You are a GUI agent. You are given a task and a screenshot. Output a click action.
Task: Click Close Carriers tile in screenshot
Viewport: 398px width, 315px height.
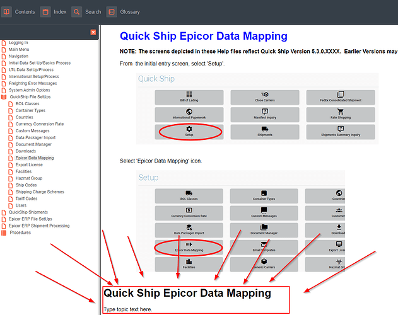[x=265, y=97]
